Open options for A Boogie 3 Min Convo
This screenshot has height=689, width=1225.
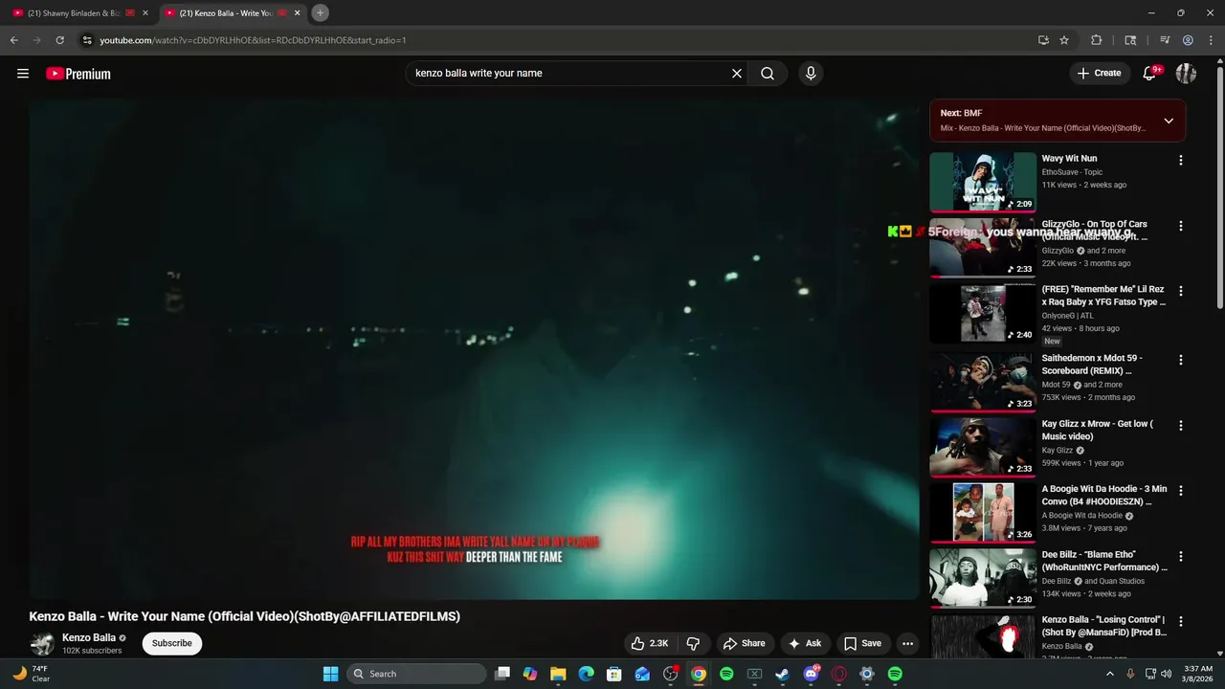pyautogui.click(x=1180, y=490)
